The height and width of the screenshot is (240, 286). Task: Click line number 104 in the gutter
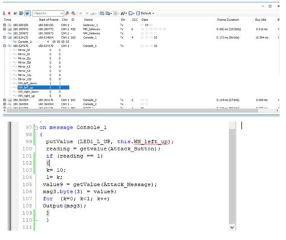(x=27, y=177)
